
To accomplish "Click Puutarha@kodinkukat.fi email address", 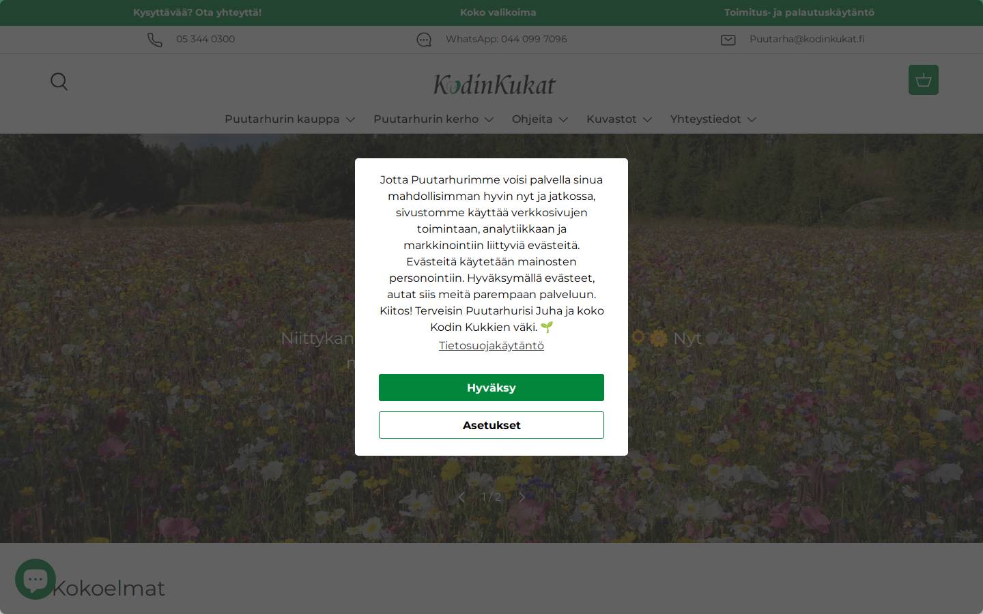I will coord(807,39).
